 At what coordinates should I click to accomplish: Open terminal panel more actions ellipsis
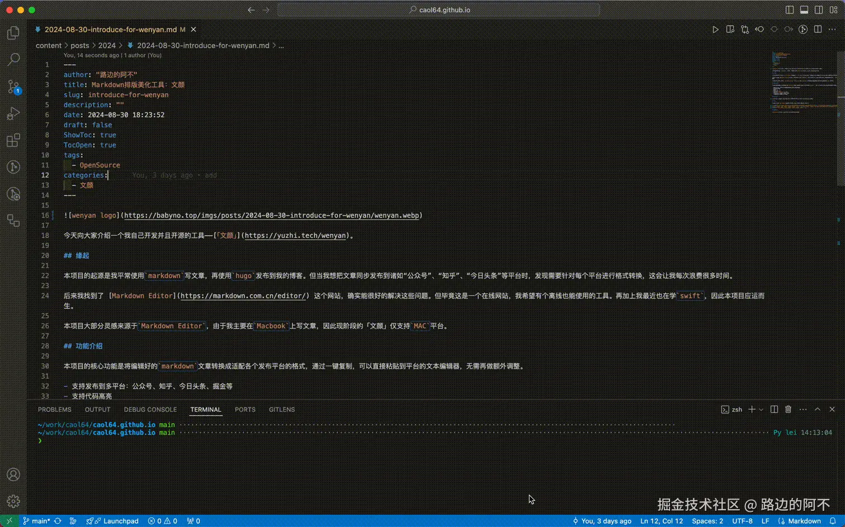803,409
